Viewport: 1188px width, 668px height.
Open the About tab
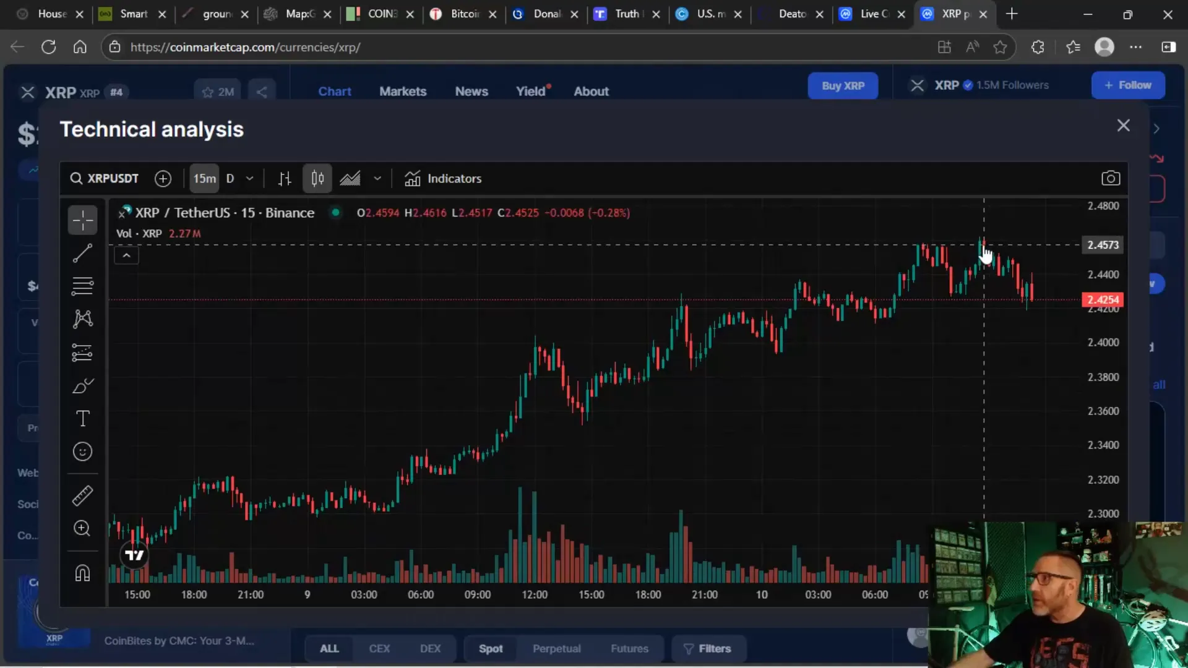(591, 92)
